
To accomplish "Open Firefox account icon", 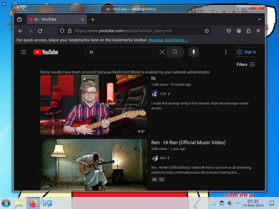I will pos(239,31).
